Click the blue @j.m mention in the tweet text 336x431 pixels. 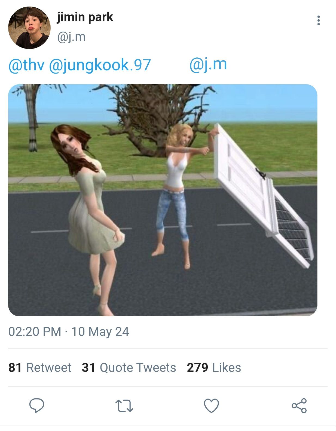pos(208,65)
